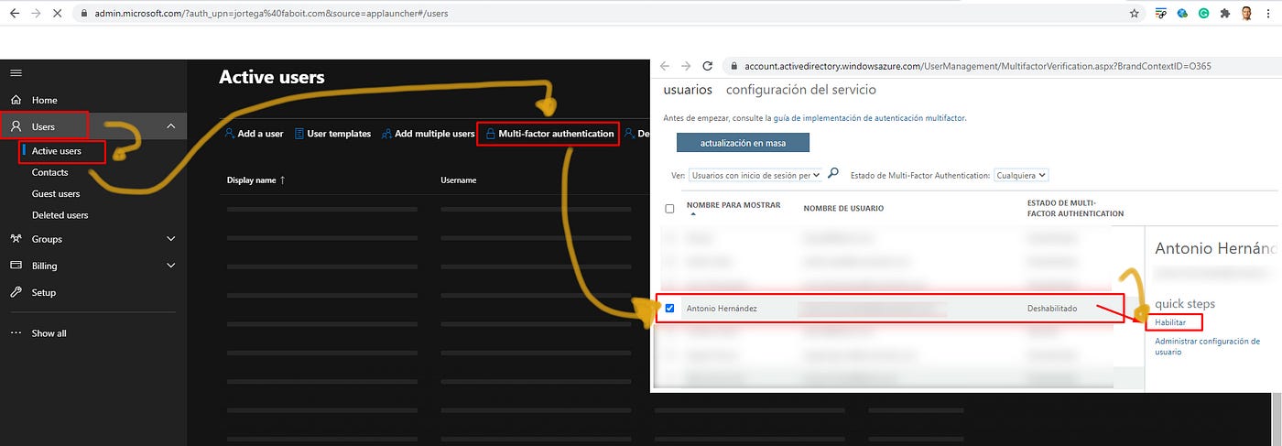Expand the Billing section chevron
This screenshot has width=1282, height=446.
171,266
